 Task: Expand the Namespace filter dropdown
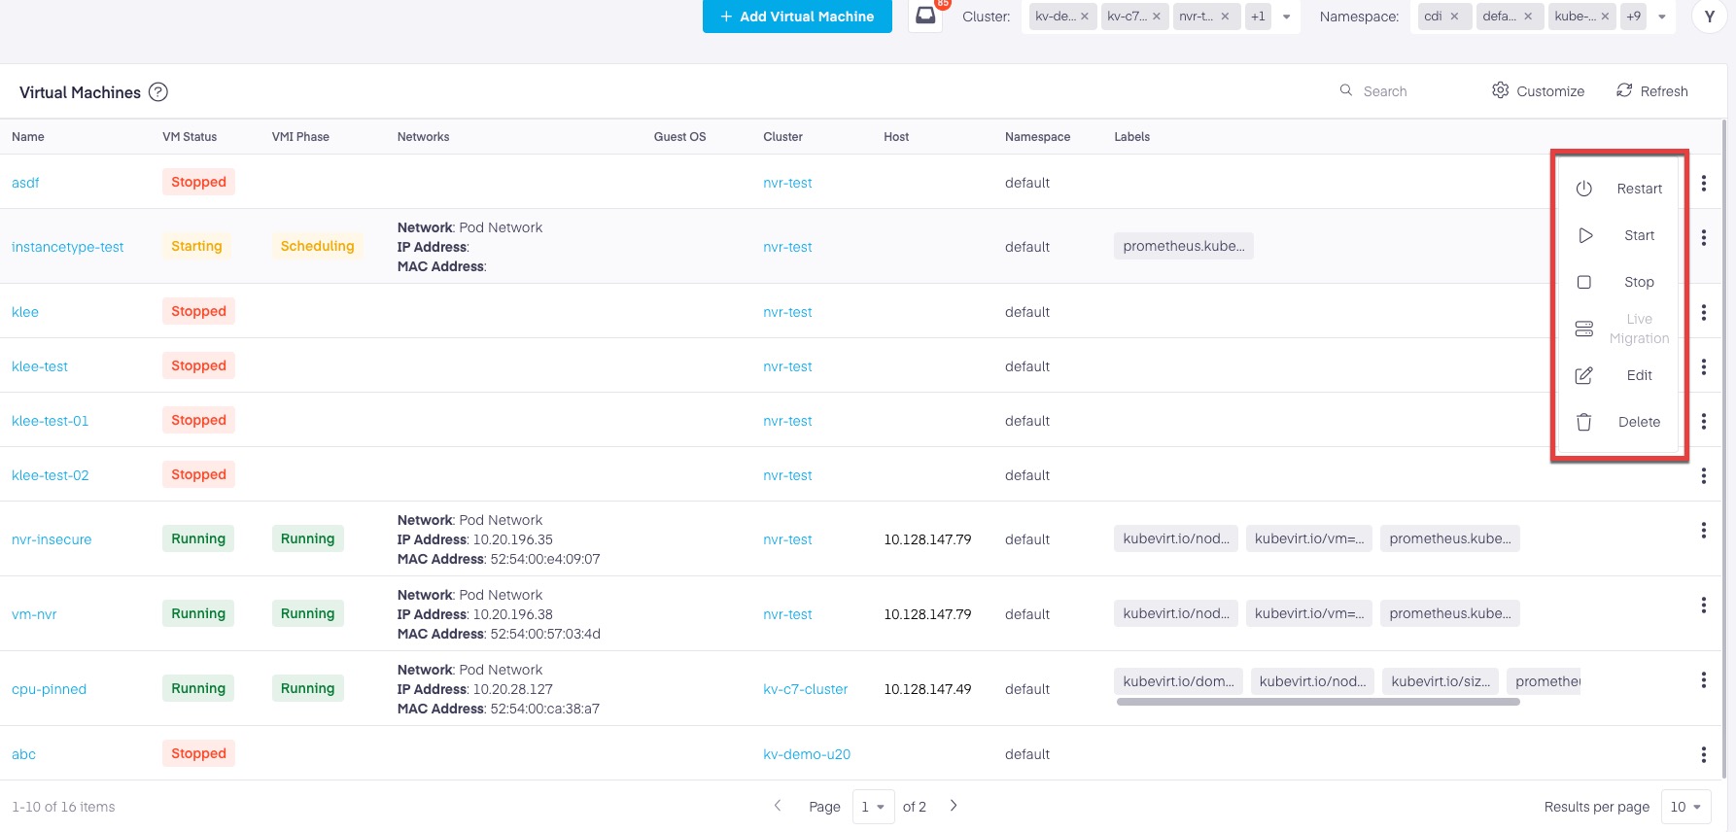tap(1662, 17)
